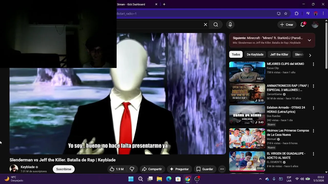Image resolution: width=328 pixels, height=184 pixels.
Task: Open ANIMATRONICOS RAP FNAF video thumbnail
Action: (x=247, y=94)
